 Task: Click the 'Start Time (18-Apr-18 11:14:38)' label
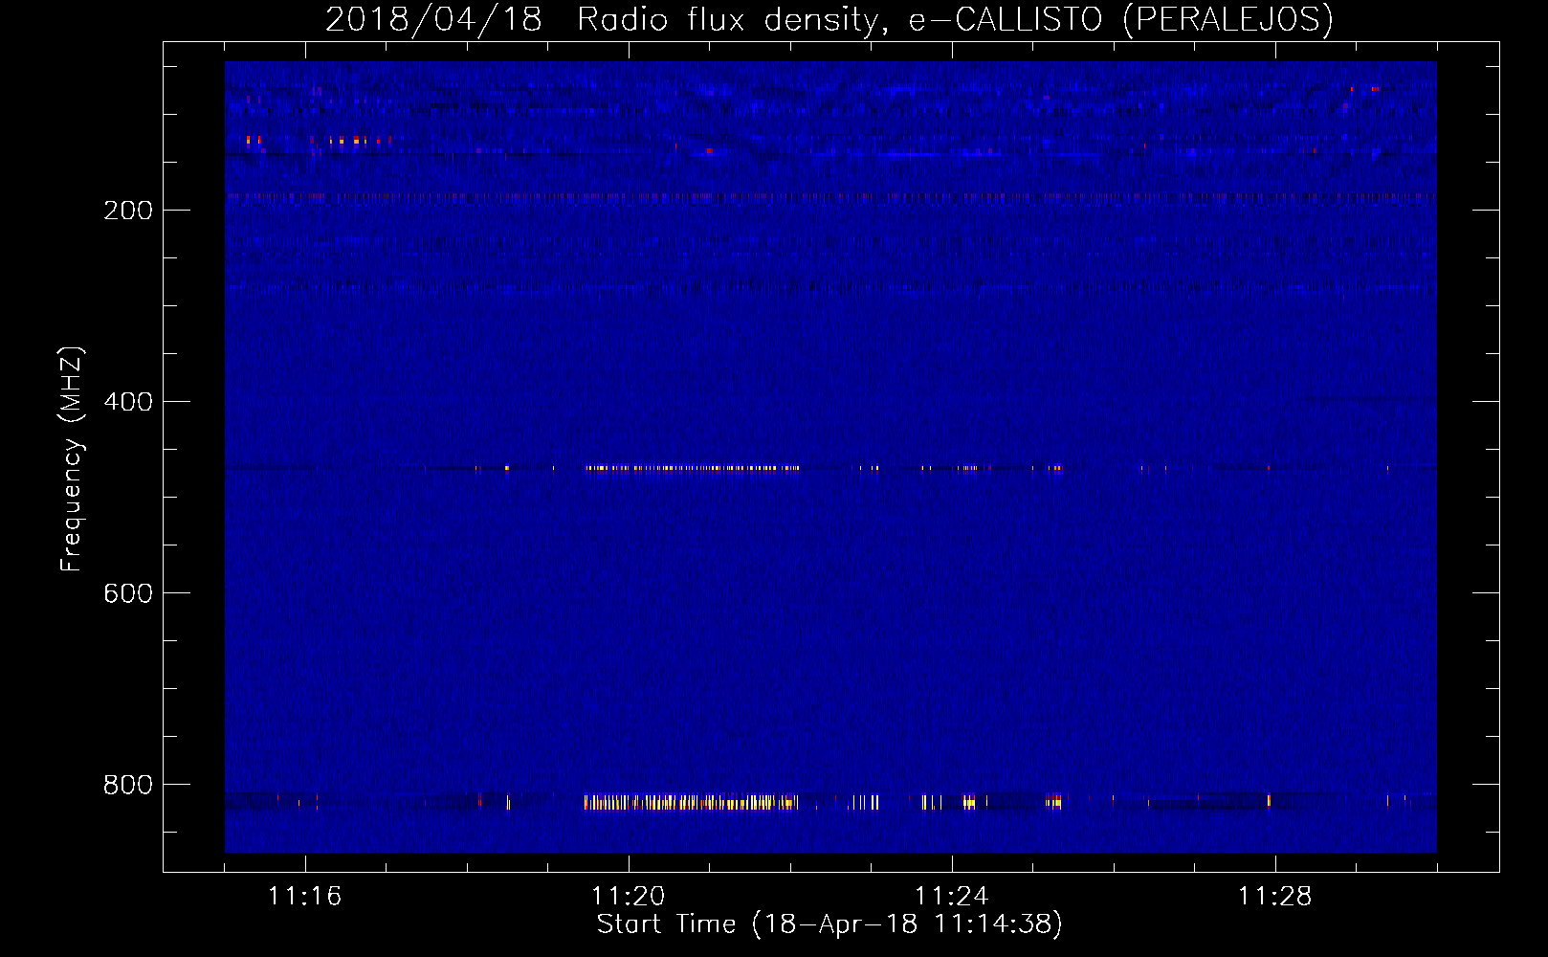pyautogui.click(x=829, y=924)
